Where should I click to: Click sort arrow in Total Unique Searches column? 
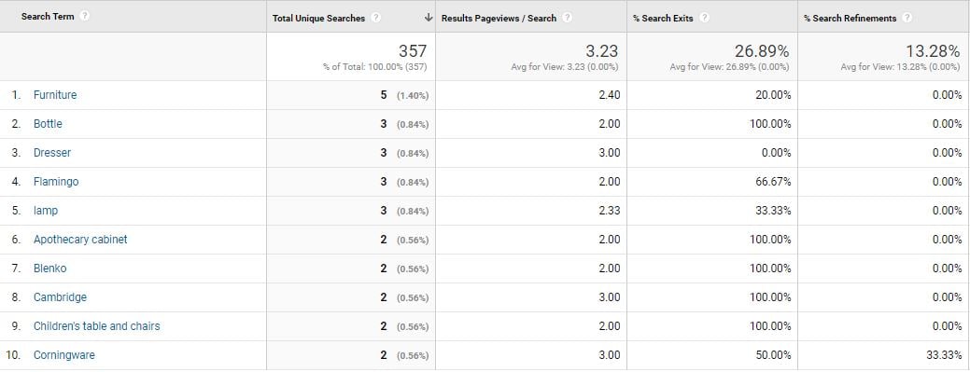tap(429, 18)
